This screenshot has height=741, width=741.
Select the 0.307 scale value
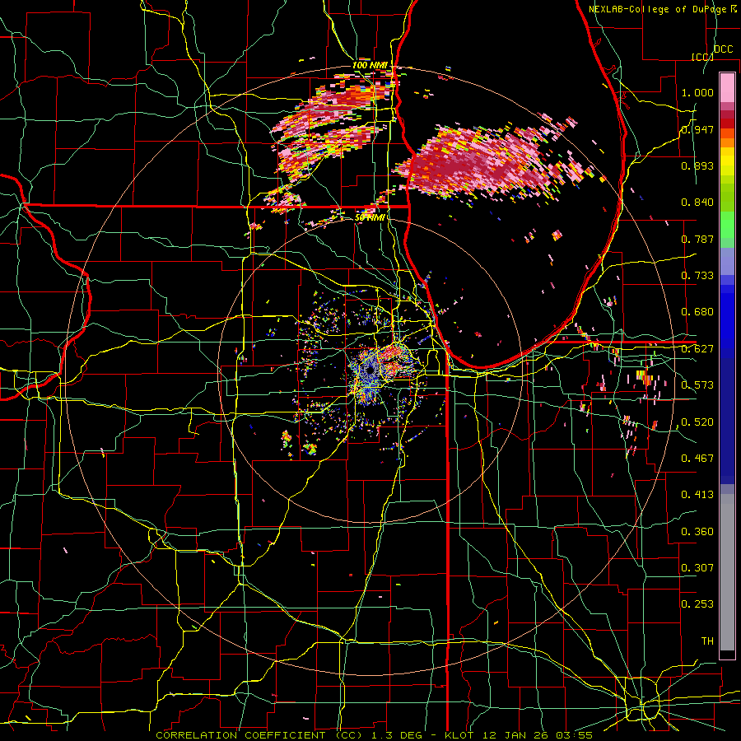click(x=697, y=568)
